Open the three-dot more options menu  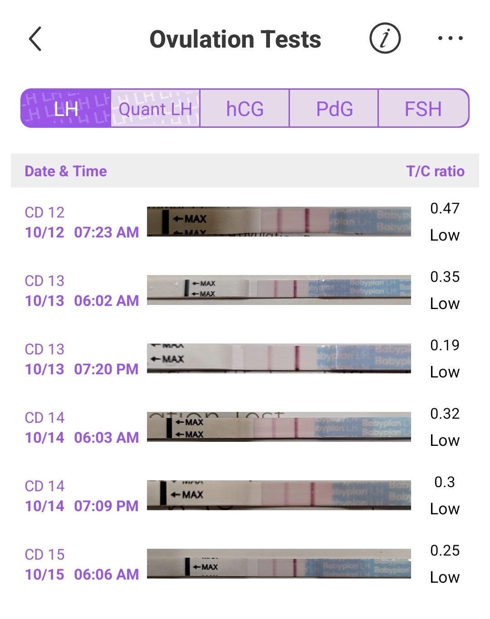pyautogui.click(x=450, y=39)
